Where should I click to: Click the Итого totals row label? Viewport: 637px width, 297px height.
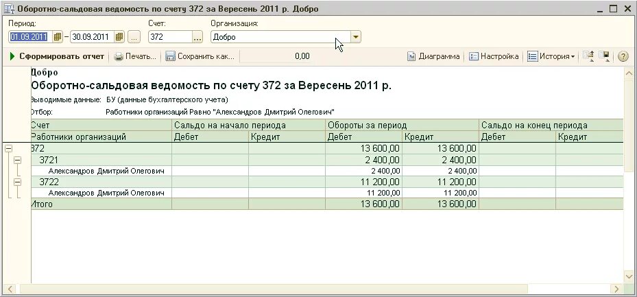[x=42, y=204]
